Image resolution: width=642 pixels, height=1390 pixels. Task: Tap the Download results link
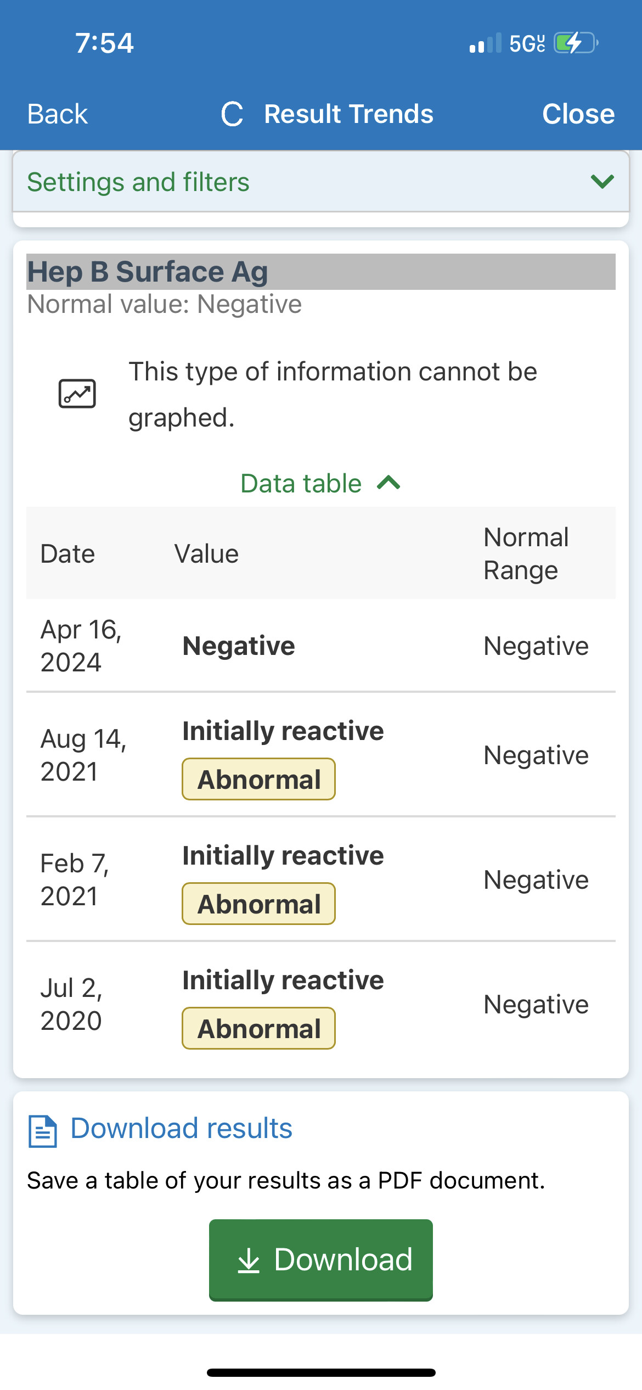[x=181, y=1129]
